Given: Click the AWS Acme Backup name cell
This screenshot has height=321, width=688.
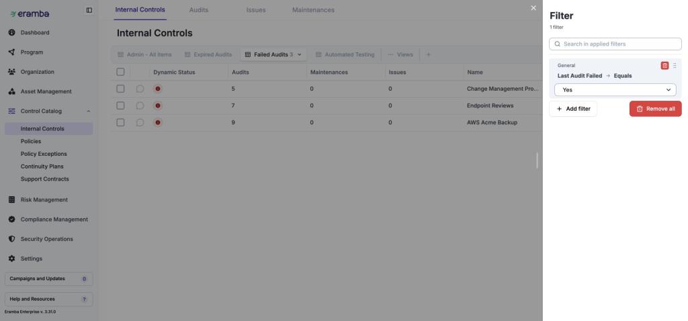Looking at the screenshot, I should (x=492, y=122).
